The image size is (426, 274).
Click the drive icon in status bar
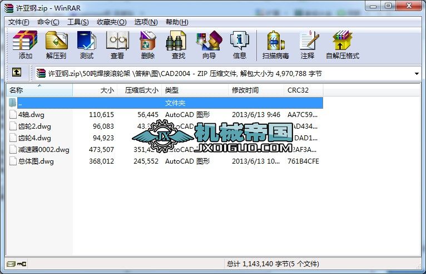click(11, 263)
